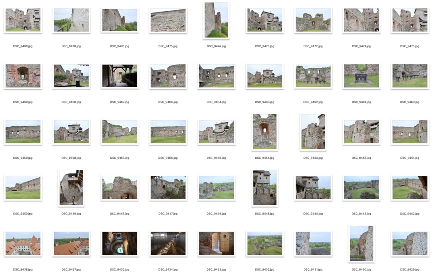Select DSC_9476.jpg photo thumbnail
This screenshot has width=440, height=278.
[119, 20]
